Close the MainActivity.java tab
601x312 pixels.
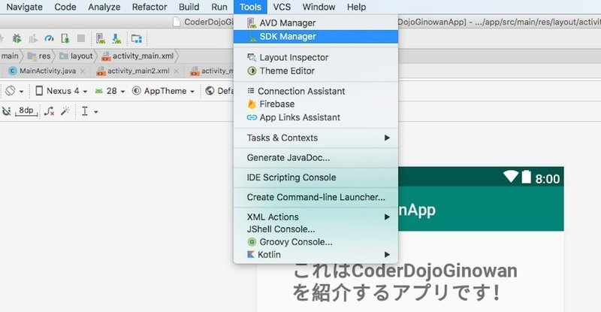[x=83, y=71]
